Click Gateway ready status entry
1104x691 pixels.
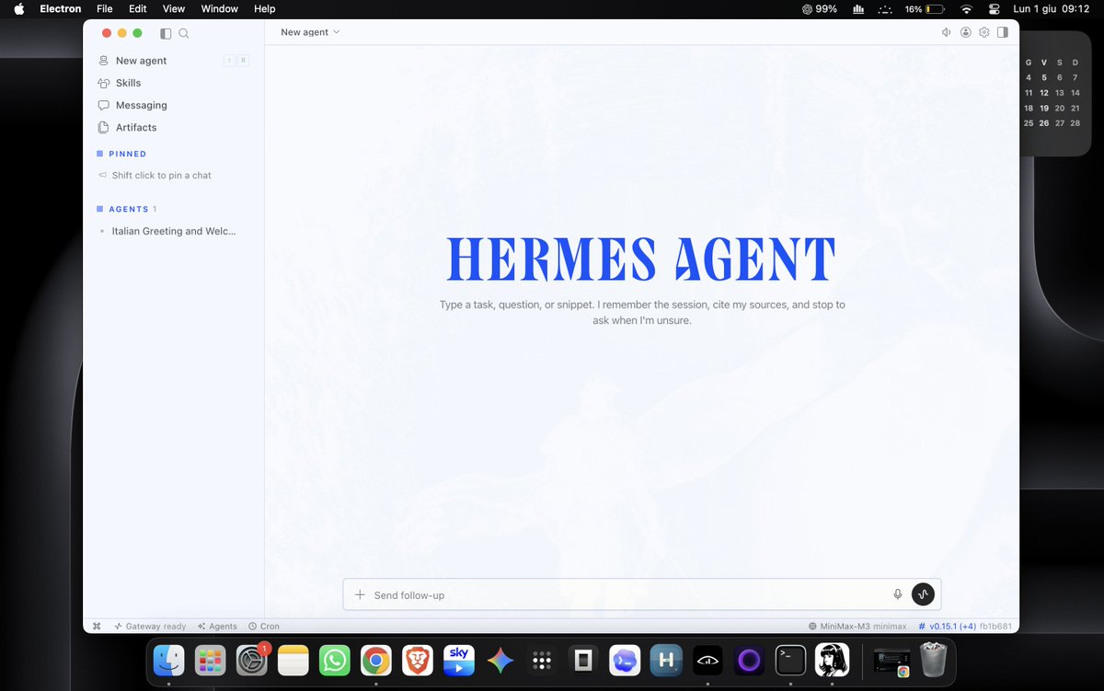click(150, 626)
